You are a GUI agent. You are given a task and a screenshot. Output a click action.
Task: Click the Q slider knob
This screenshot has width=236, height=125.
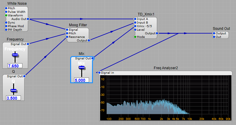[13, 90]
